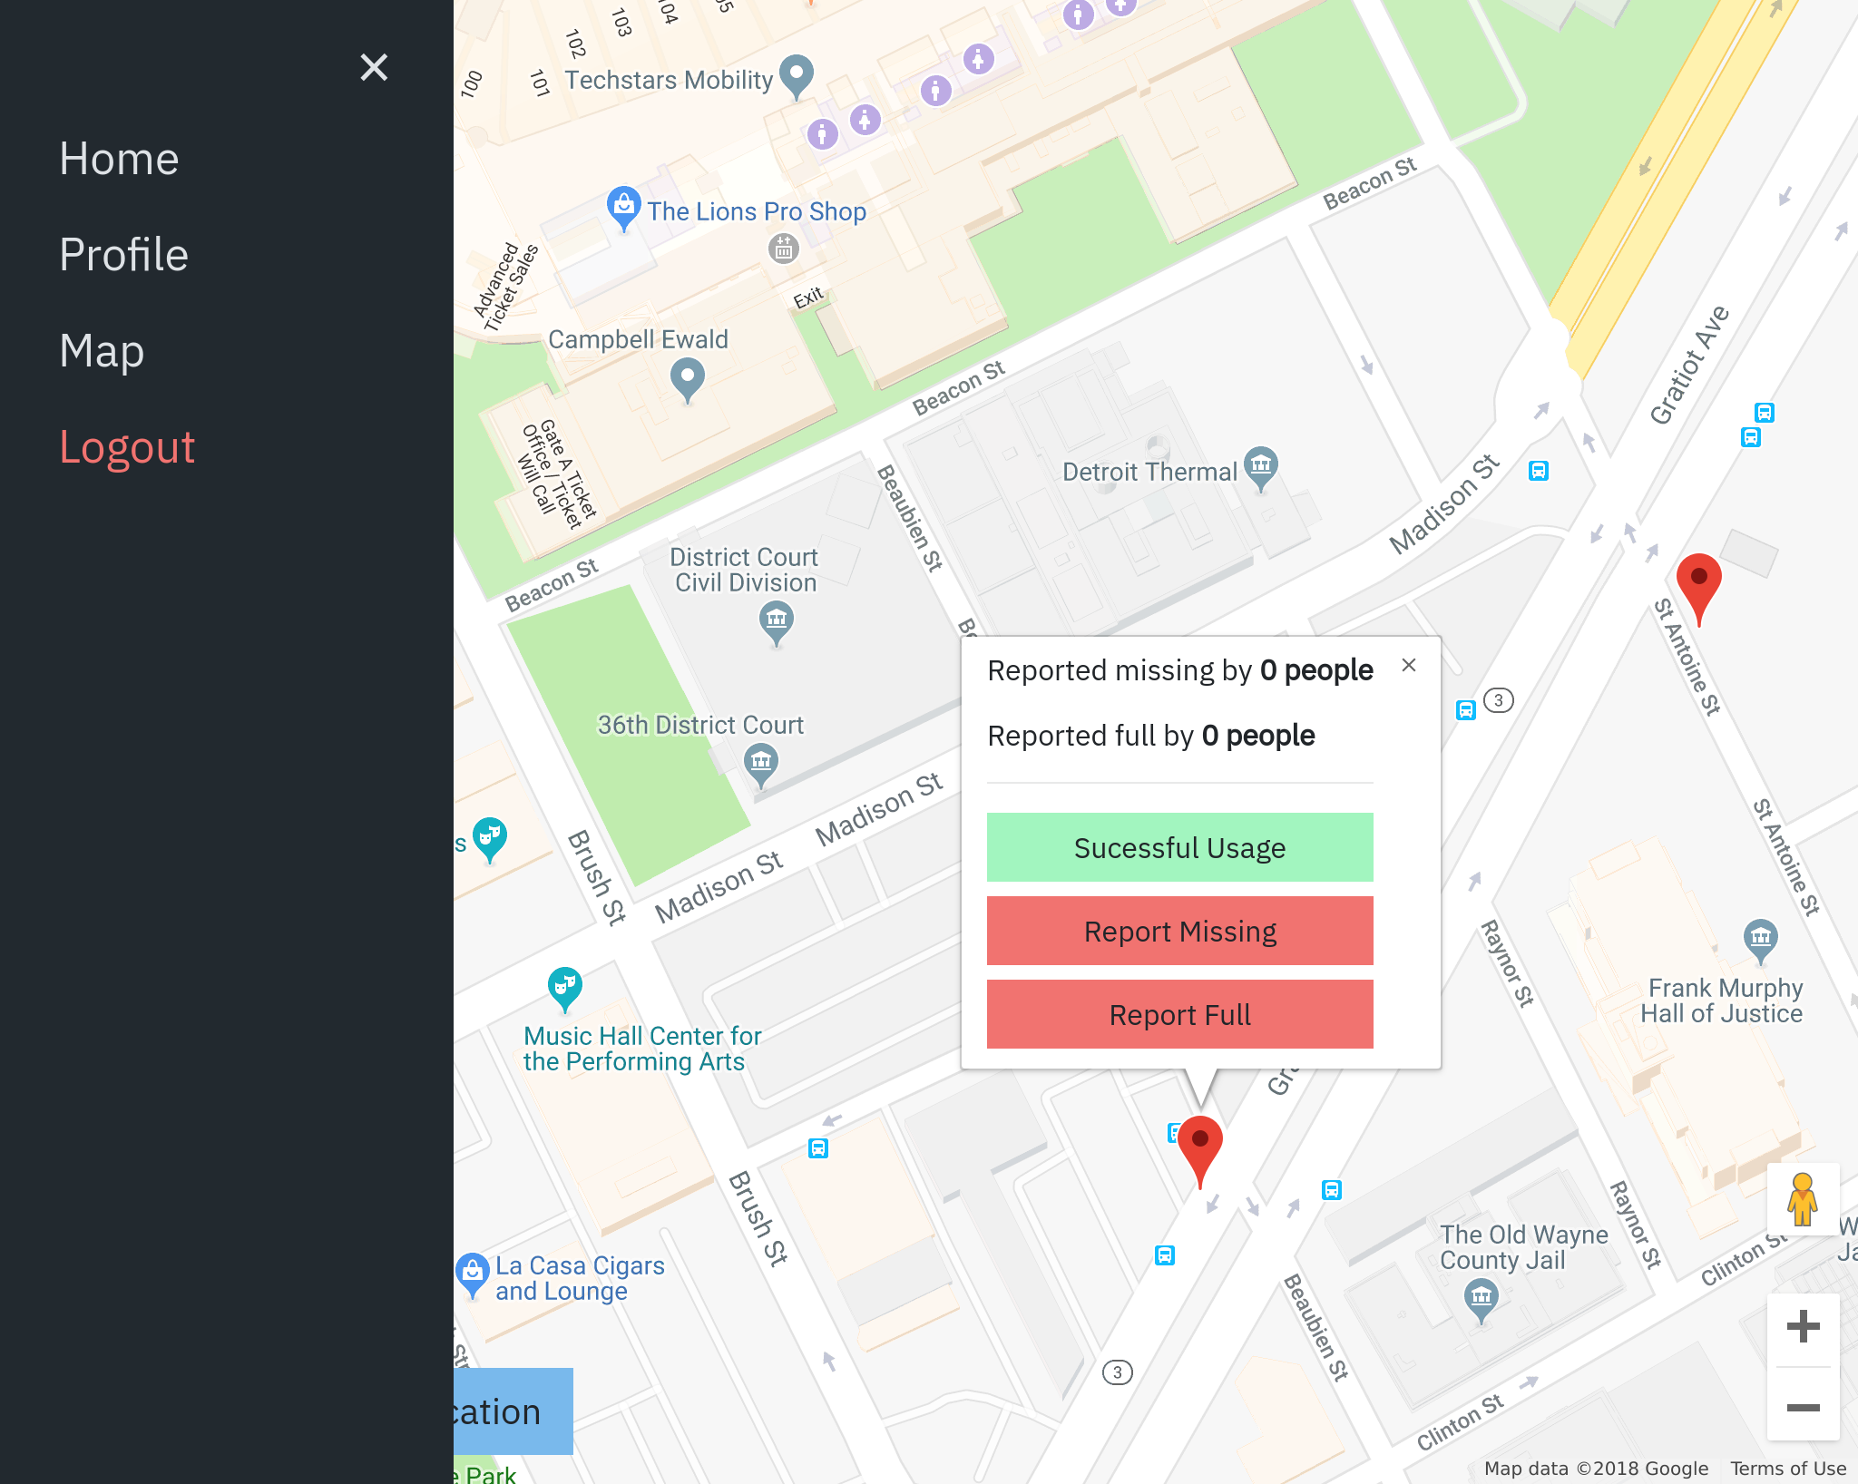Select the red marker on St Antoine St
This screenshot has height=1484, width=1858.
[x=1698, y=584]
